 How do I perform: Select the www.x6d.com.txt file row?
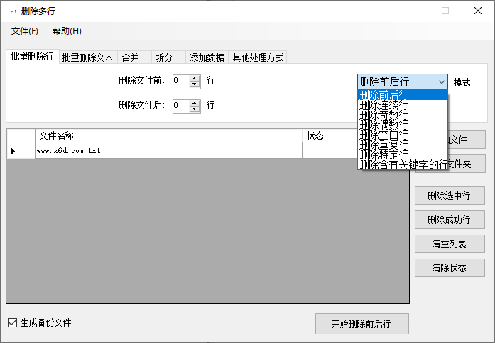tap(168, 151)
